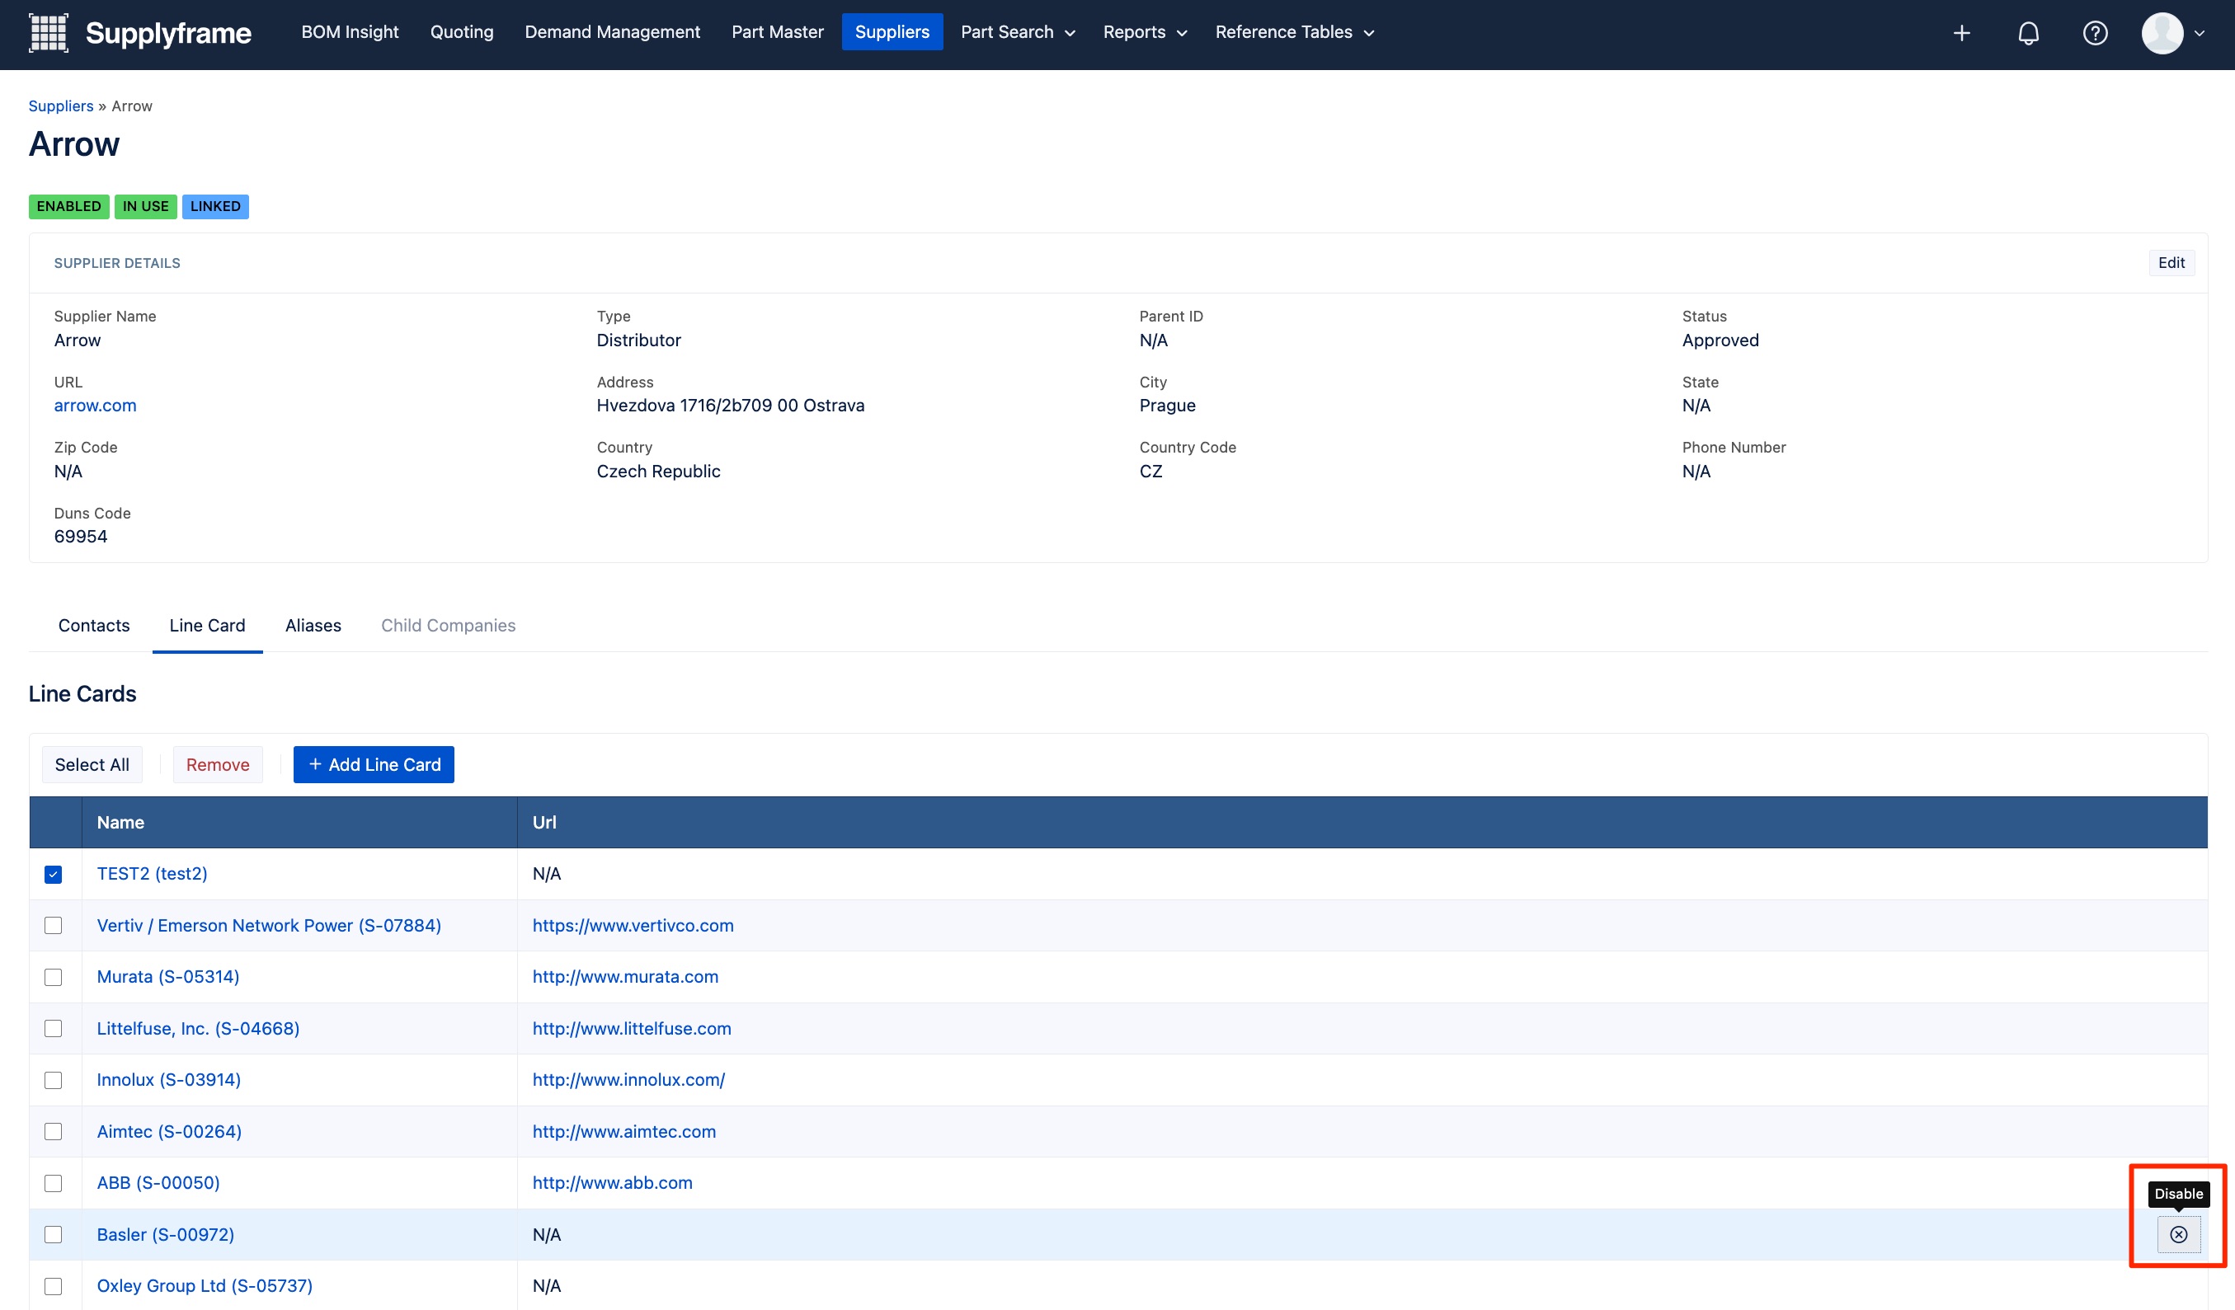This screenshot has width=2235, height=1310.
Task: Uncheck the TEST2 (test2) checkbox
Action: pos(54,874)
